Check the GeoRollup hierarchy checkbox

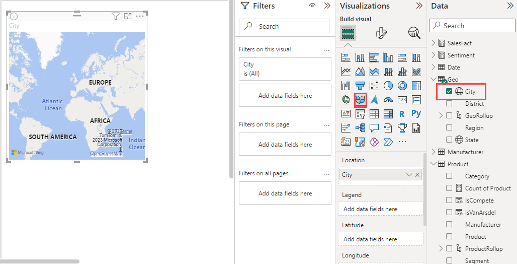tap(449, 115)
